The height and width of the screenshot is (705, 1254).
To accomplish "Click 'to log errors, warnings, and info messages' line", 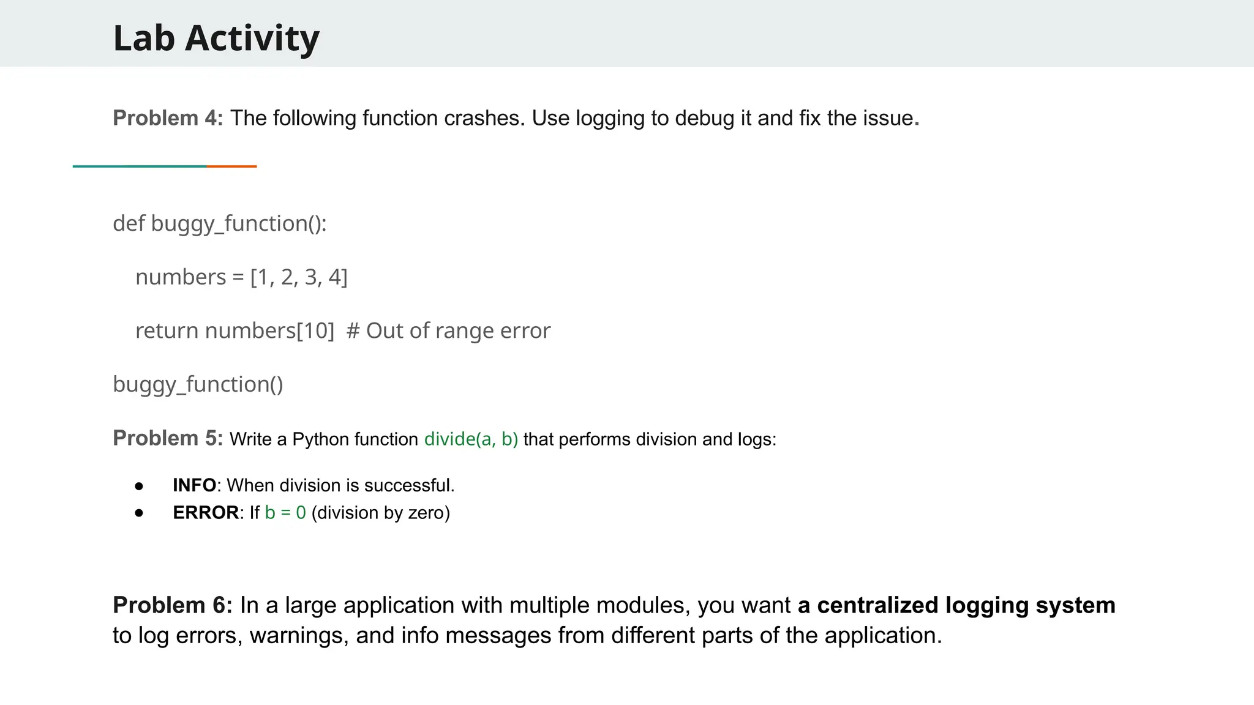I will click(x=527, y=636).
